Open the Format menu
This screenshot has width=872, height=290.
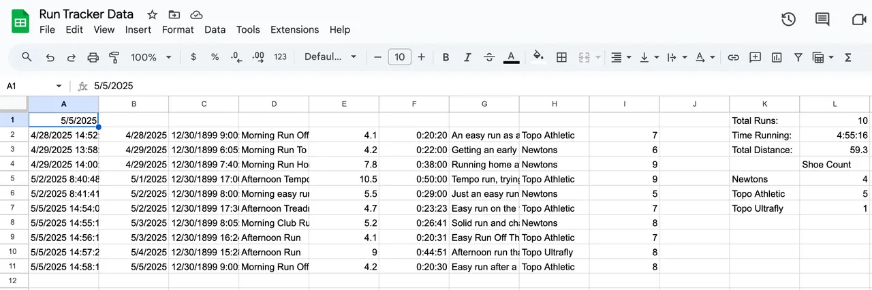[x=178, y=30]
